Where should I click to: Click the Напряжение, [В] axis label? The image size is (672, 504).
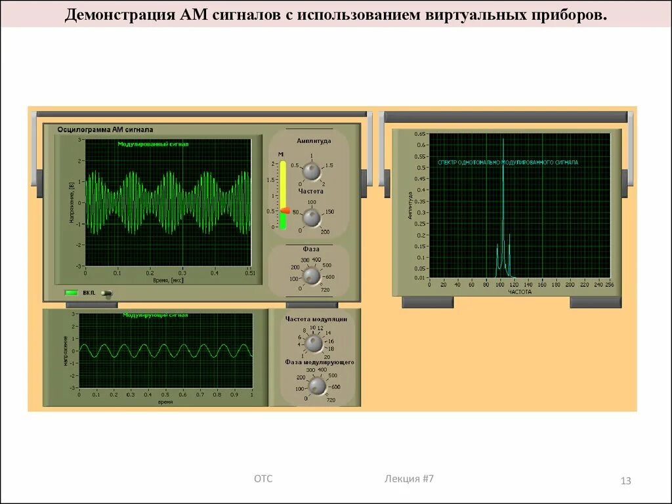point(72,203)
